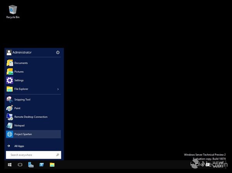Click the Remote Desktop Connection label
Image resolution: width=232 pixels, height=173 pixels.
pos(31,117)
